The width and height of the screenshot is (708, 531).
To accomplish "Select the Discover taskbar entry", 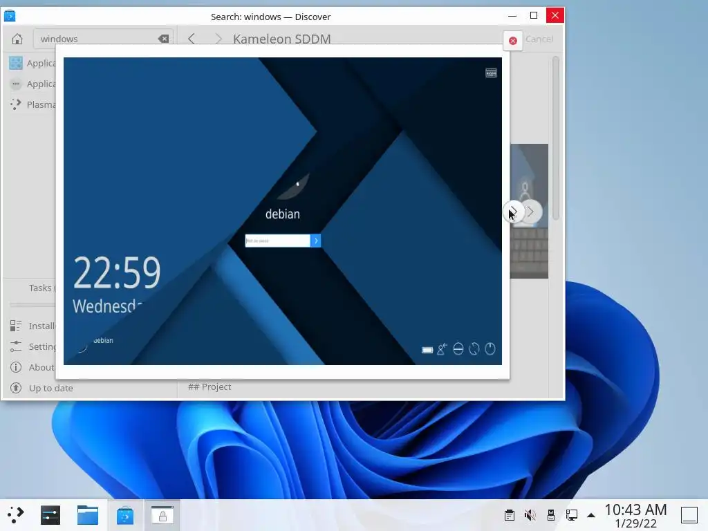I will (125, 514).
